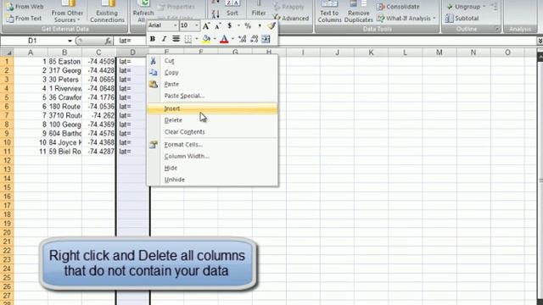The width and height of the screenshot is (543, 305).
Task: Click the Subtotal button
Action: [x=462, y=19]
